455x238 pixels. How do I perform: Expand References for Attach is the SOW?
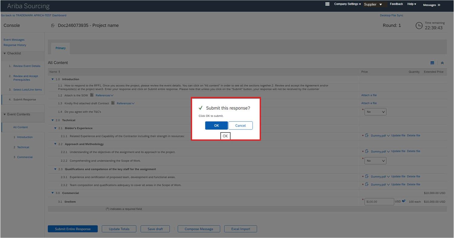[104, 95]
